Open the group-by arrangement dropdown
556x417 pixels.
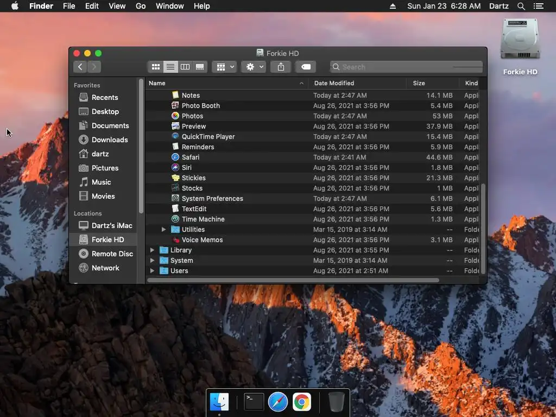tap(224, 67)
